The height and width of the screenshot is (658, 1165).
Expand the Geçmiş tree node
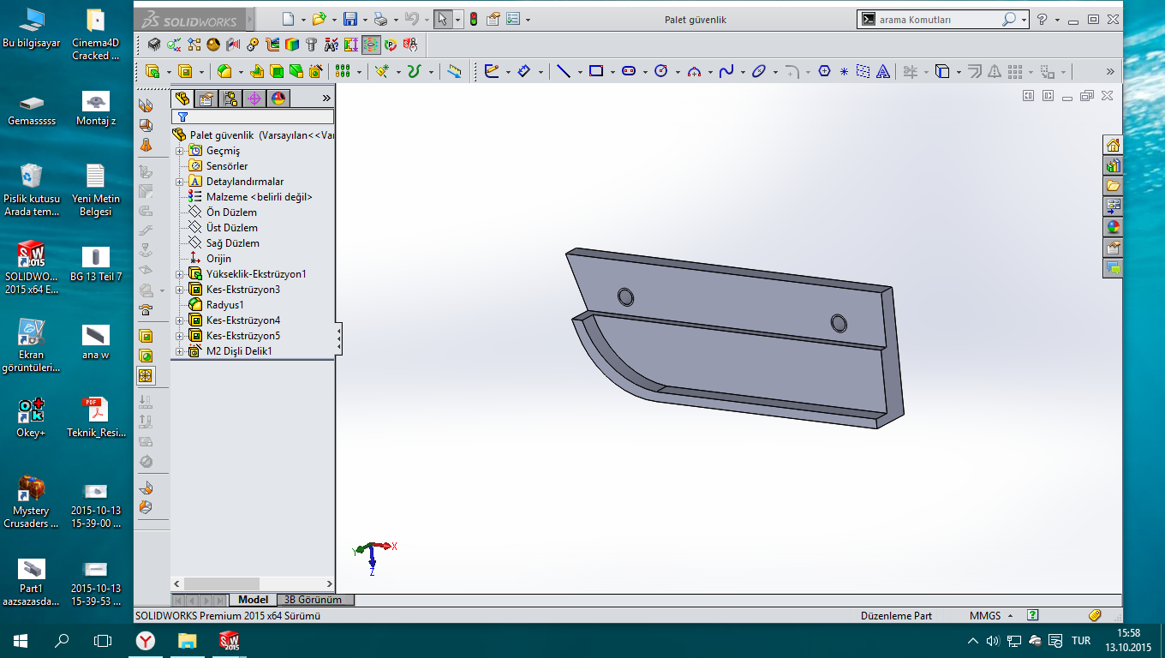pyautogui.click(x=180, y=151)
